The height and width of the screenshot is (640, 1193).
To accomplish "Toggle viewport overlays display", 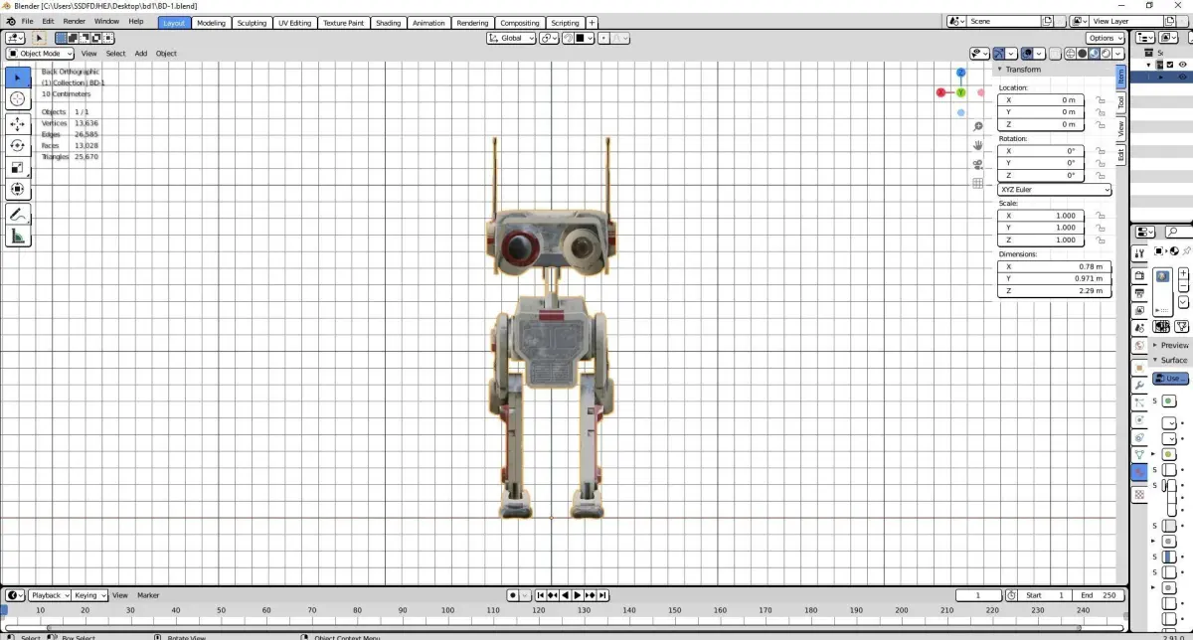I will tap(1027, 54).
